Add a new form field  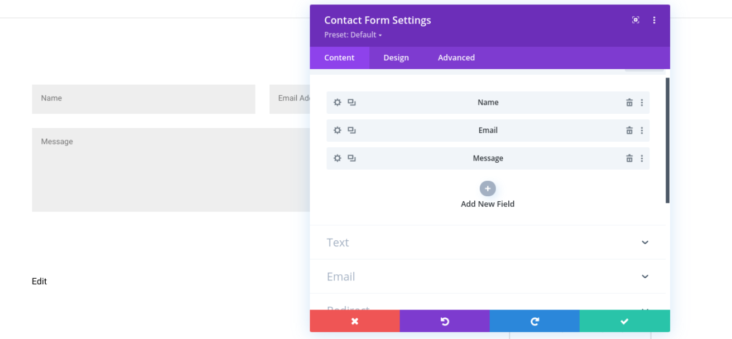(487, 188)
